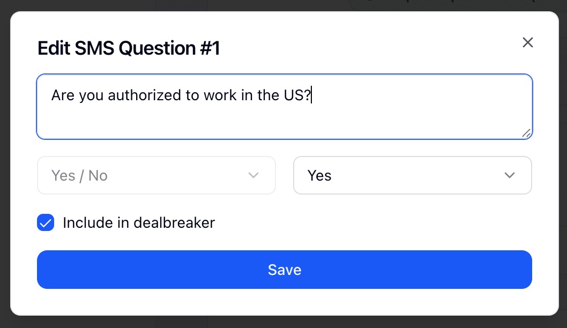Click the Yes / No placeholder text
The image size is (567, 328).
tap(79, 175)
